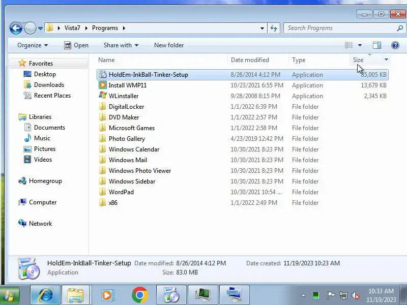The width and height of the screenshot is (407, 305).
Task: Click the folder icon in the address bar
Action: (50, 28)
